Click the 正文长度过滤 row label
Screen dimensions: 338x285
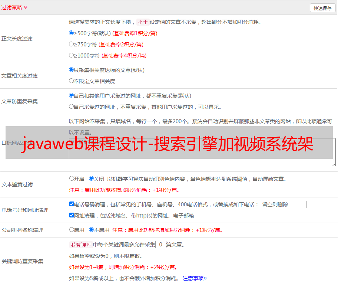click(17, 39)
